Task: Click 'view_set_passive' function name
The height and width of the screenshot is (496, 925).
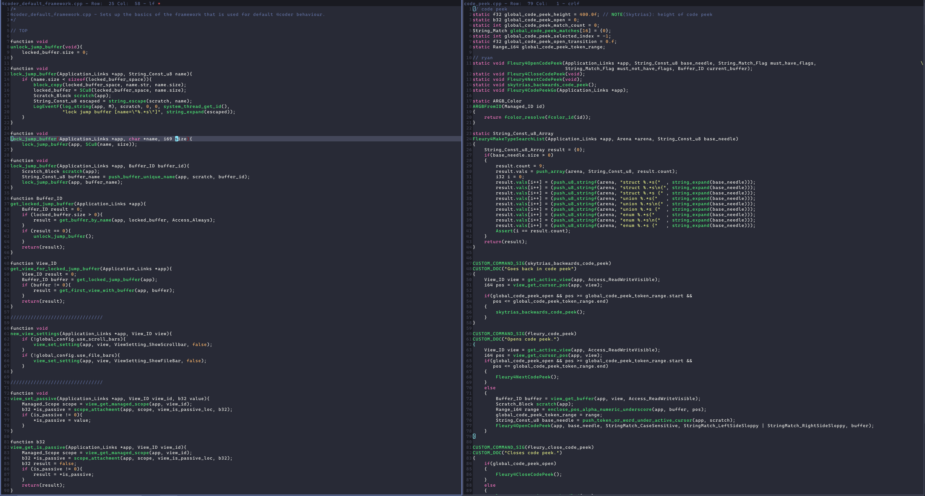Action: [34, 399]
